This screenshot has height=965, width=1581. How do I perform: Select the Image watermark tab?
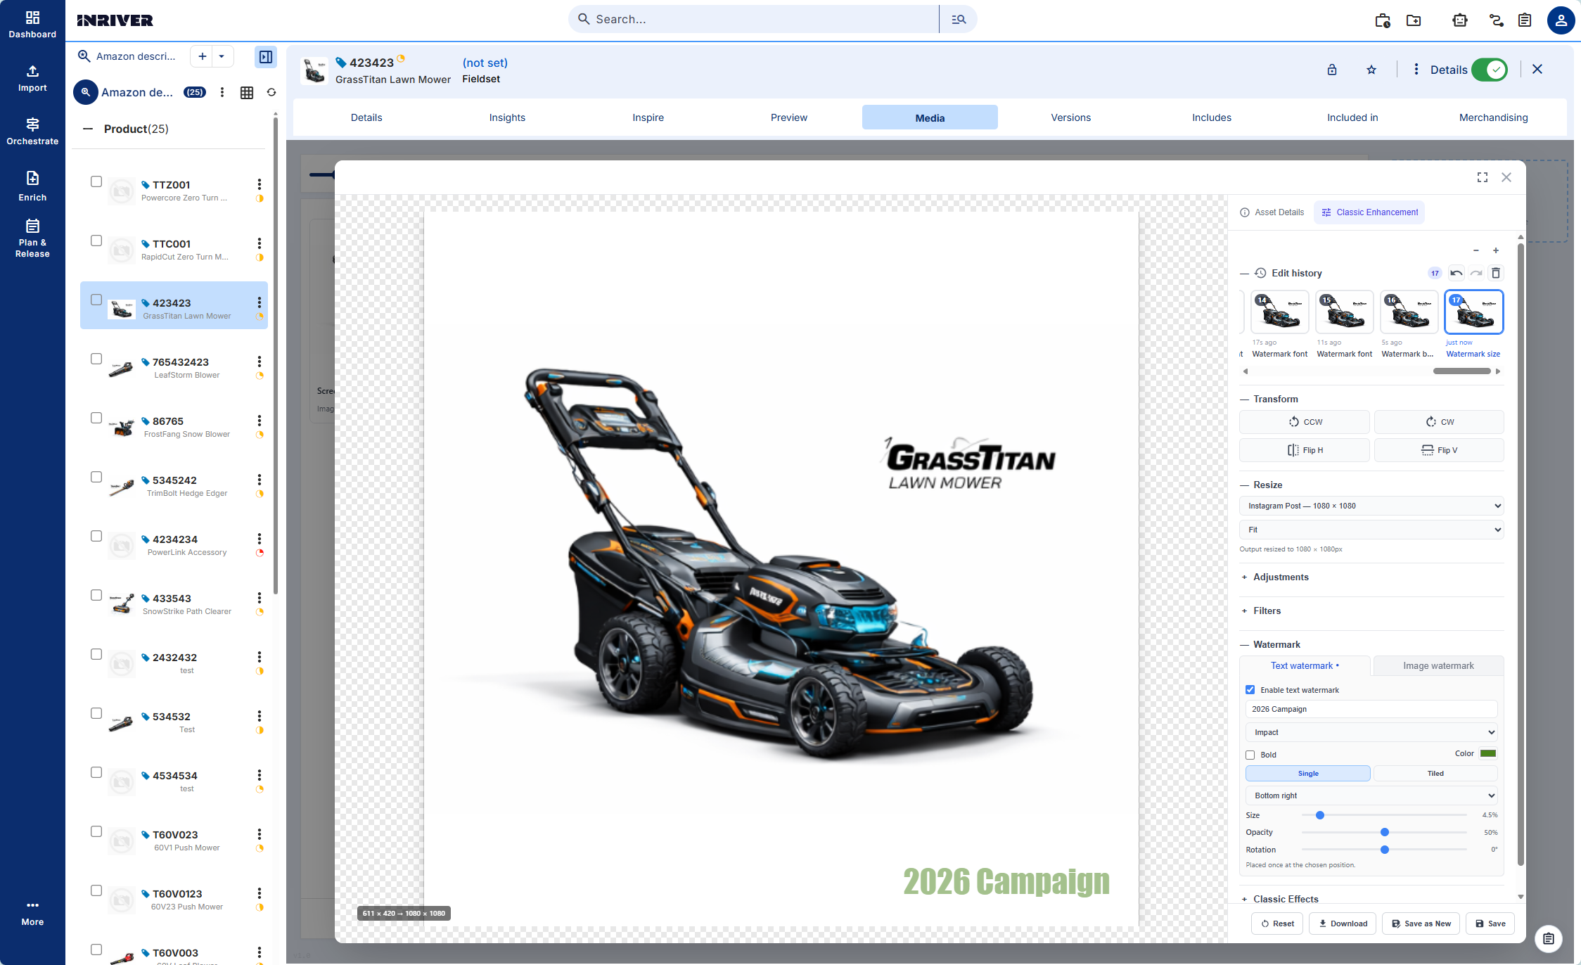coord(1438,666)
